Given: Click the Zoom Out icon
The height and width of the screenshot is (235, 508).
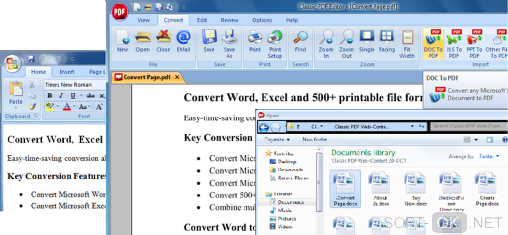Looking at the screenshot, I should point(346,44).
